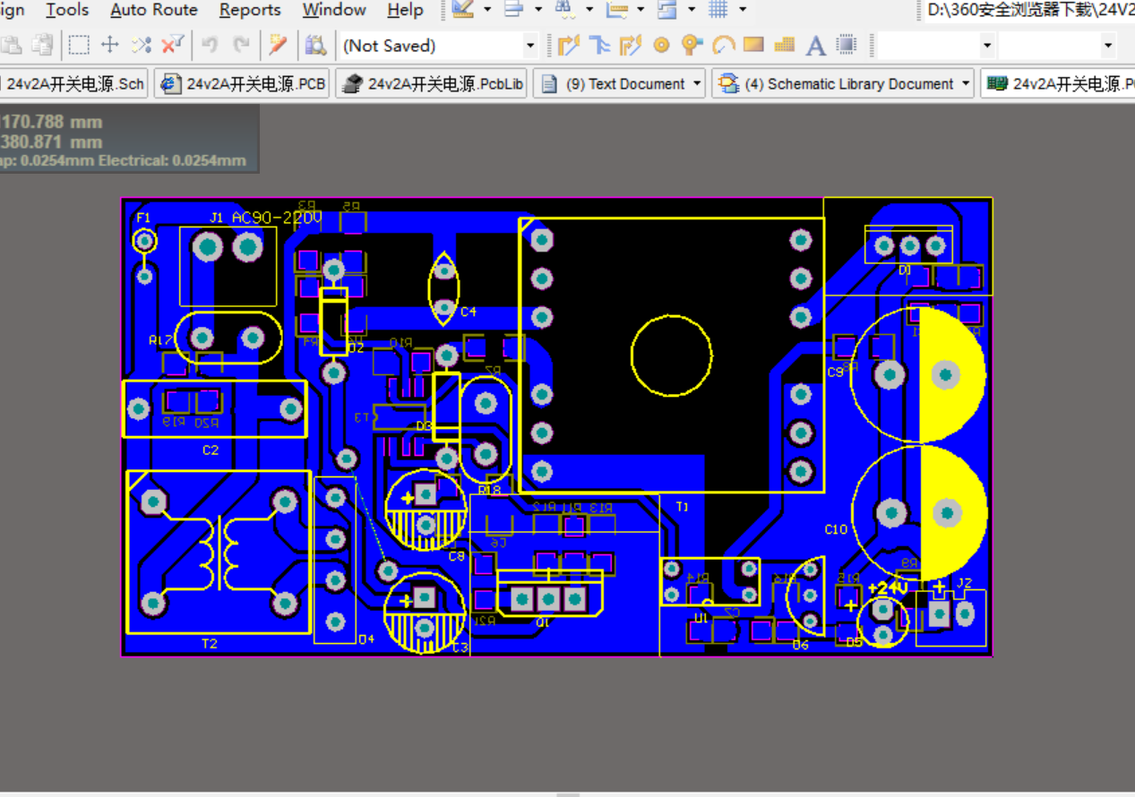The width and height of the screenshot is (1135, 797).
Task: Click the Q1 transistor footprint
Action: click(x=548, y=595)
